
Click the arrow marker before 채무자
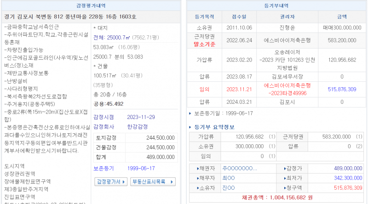(x=198, y=178)
